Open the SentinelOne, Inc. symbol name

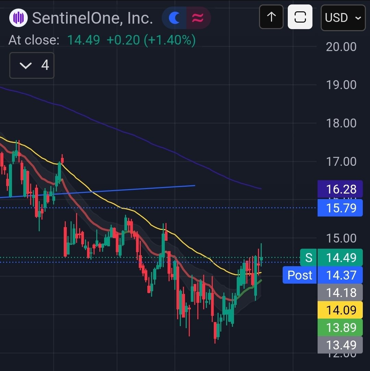[92, 18]
